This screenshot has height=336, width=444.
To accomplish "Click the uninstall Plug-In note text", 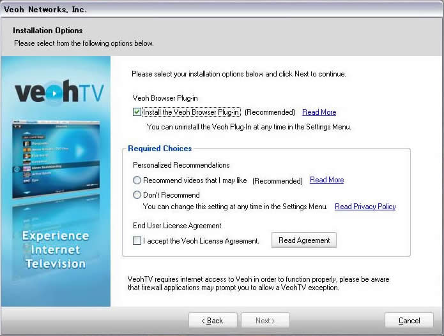I will (249, 127).
